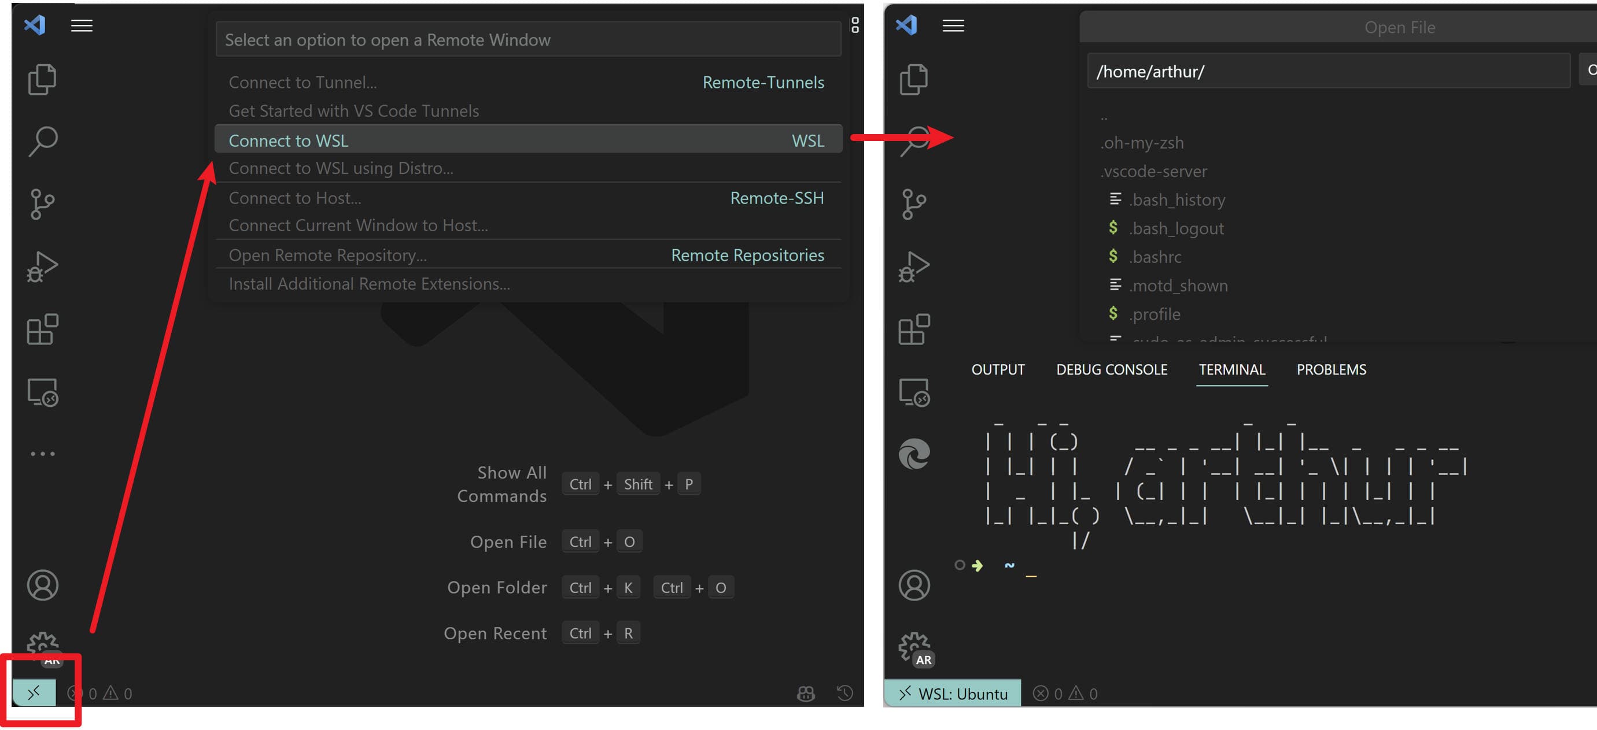Switch to TERMINAL panel tab
This screenshot has width=1597, height=730.
1231,369
